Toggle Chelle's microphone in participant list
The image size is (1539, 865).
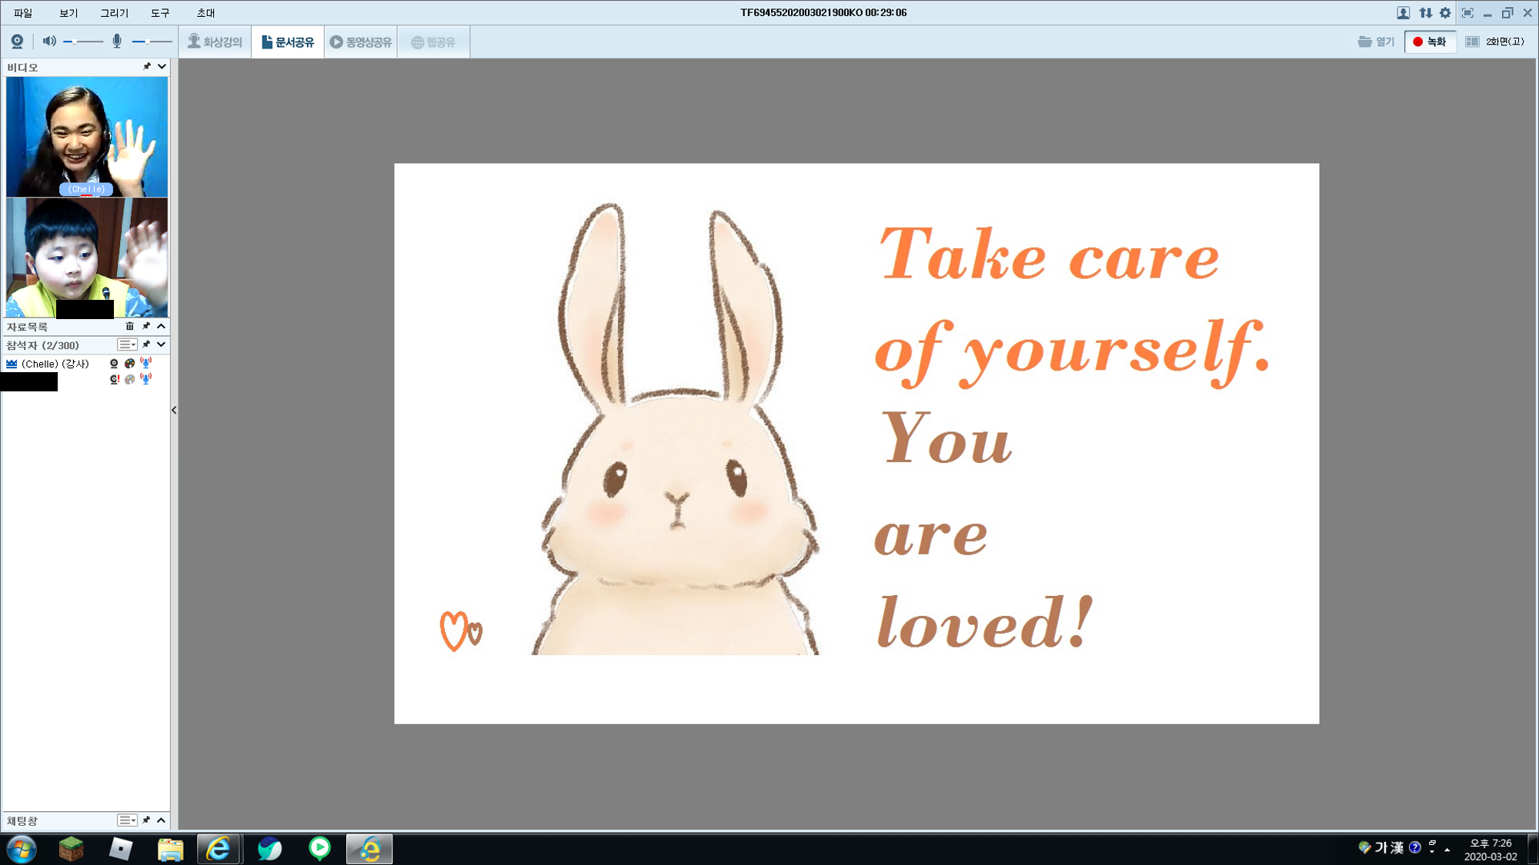point(145,363)
